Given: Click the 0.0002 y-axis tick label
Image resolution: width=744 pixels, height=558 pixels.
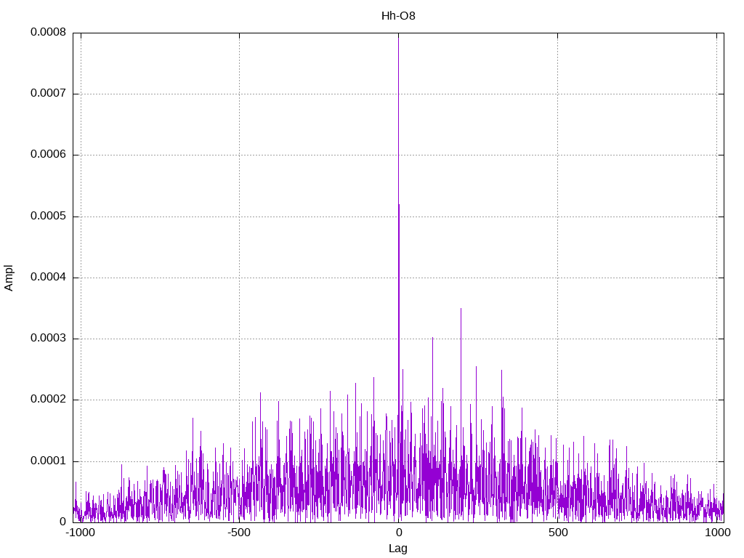Looking at the screenshot, I should click(x=48, y=400).
